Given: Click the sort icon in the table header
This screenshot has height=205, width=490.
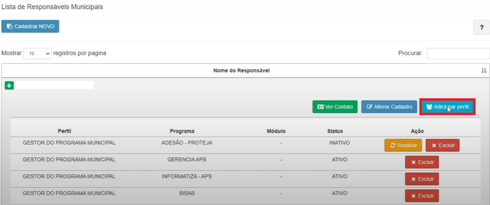Looking at the screenshot, I should coord(484,70).
